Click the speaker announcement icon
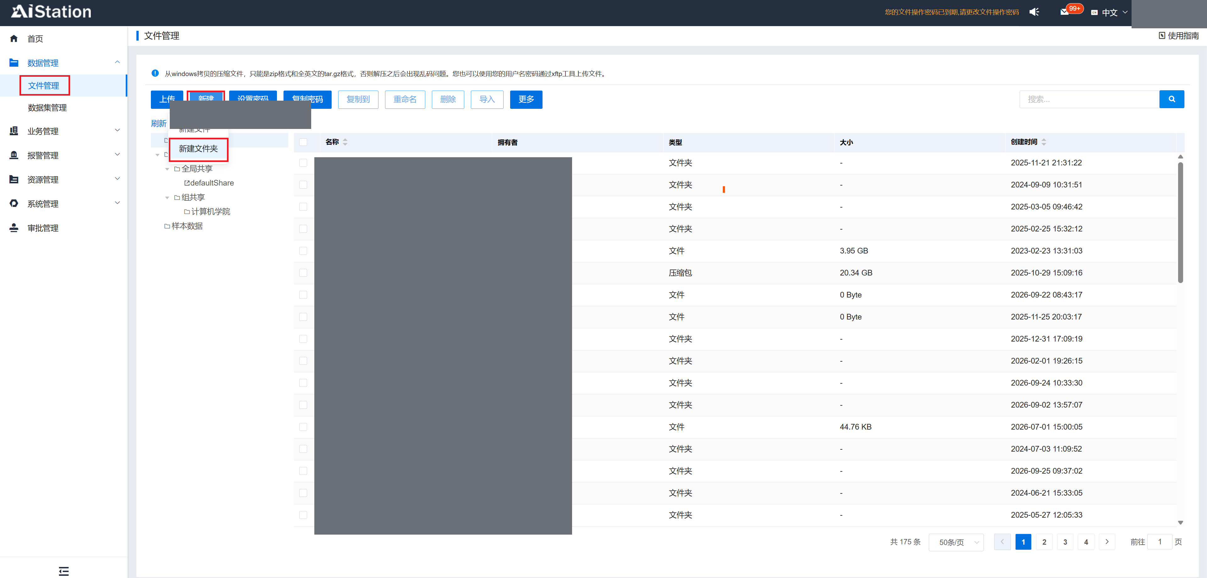The width and height of the screenshot is (1207, 578). click(x=1034, y=12)
